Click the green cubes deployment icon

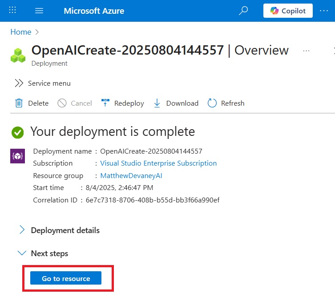point(18,55)
